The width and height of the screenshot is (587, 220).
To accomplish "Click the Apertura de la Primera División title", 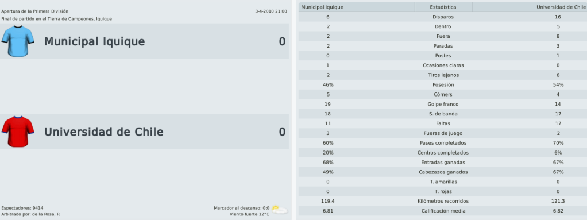I will coord(35,11).
